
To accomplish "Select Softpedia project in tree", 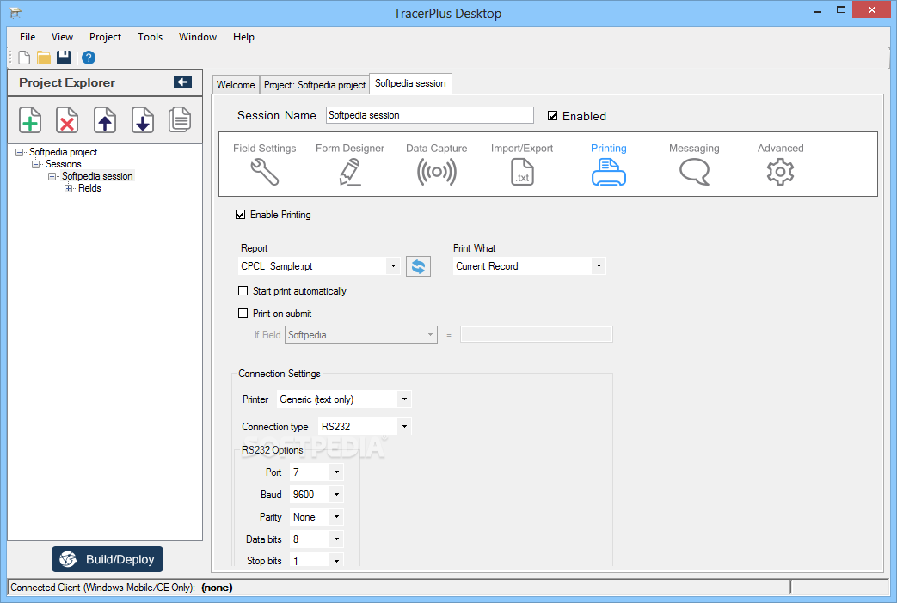I will [63, 152].
